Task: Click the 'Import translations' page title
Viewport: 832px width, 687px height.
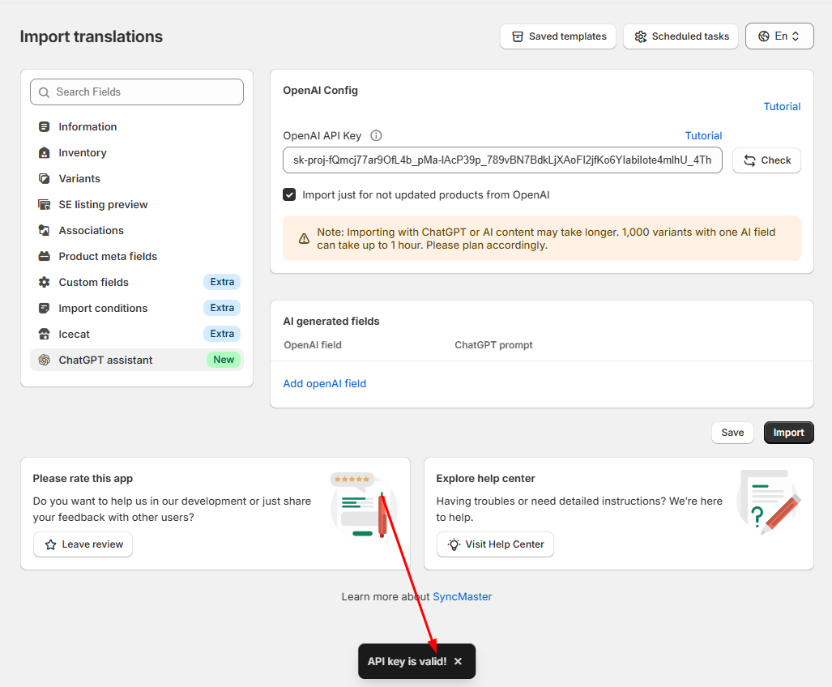Action: (x=92, y=36)
